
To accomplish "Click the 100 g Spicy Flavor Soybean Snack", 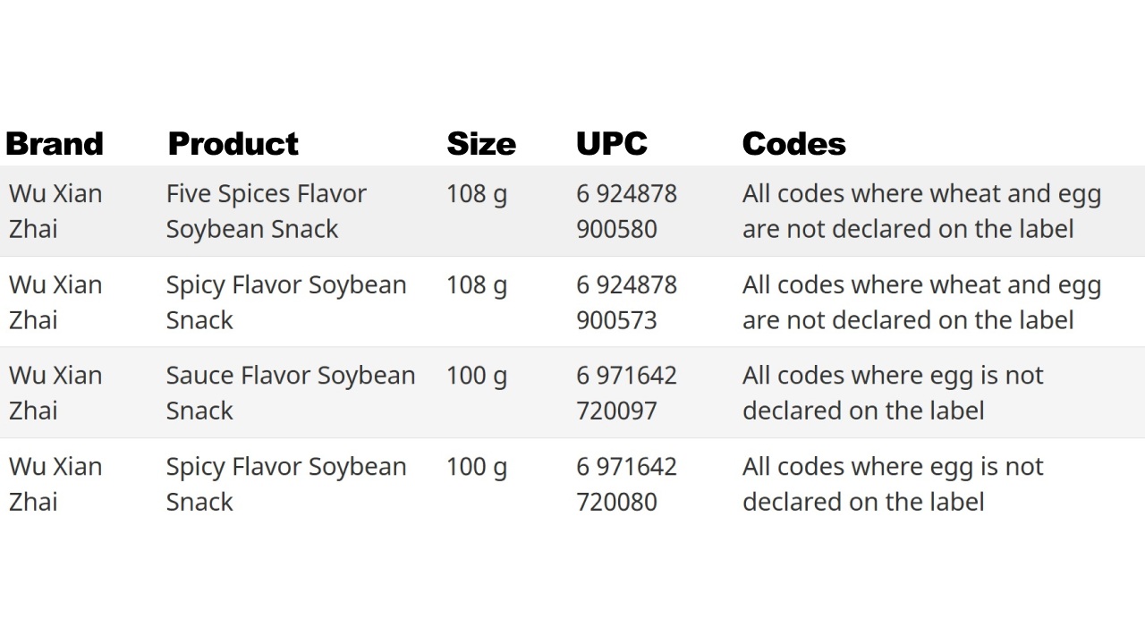I will coord(286,484).
